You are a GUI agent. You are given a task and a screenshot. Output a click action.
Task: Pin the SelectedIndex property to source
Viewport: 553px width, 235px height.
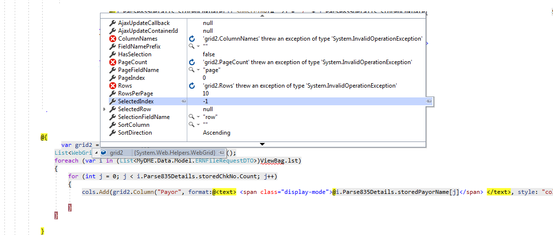(x=183, y=101)
